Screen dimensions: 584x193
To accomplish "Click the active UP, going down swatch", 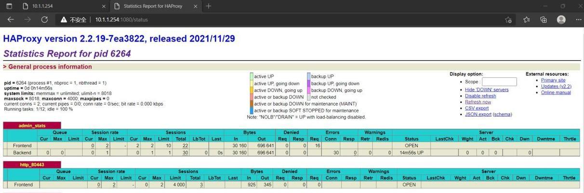I will click(x=252, y=83).
